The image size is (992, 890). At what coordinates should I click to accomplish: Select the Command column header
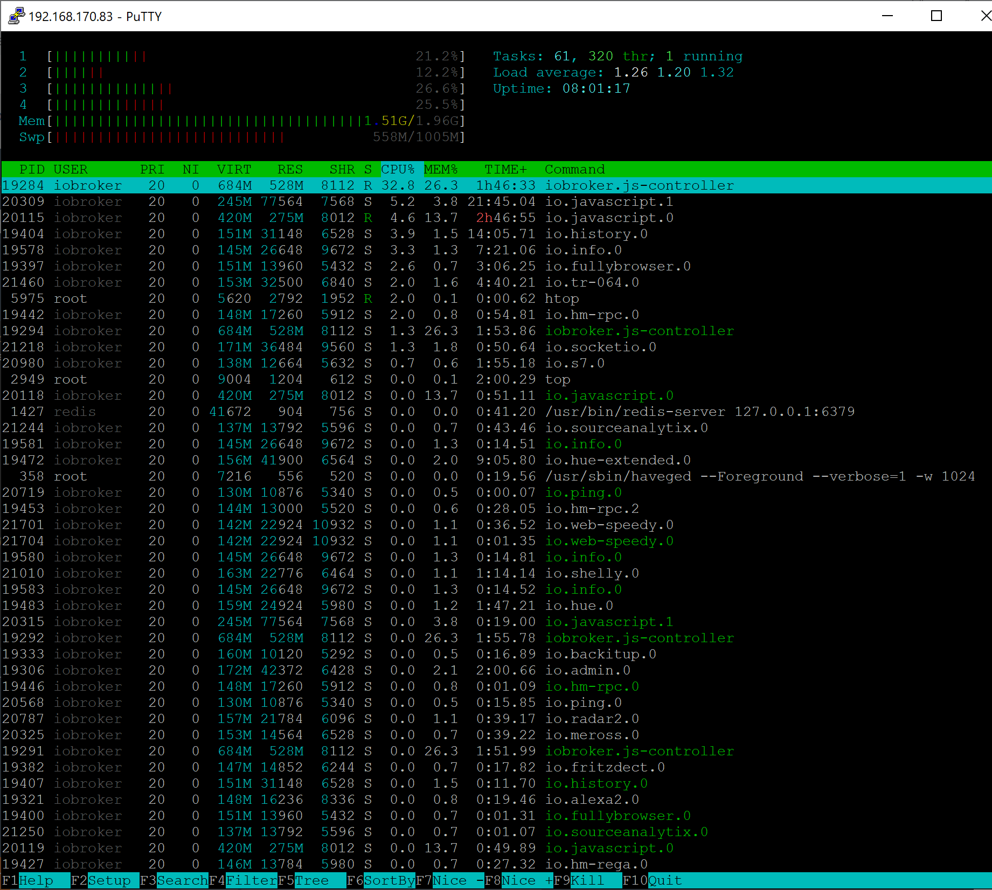pos(574,169)
